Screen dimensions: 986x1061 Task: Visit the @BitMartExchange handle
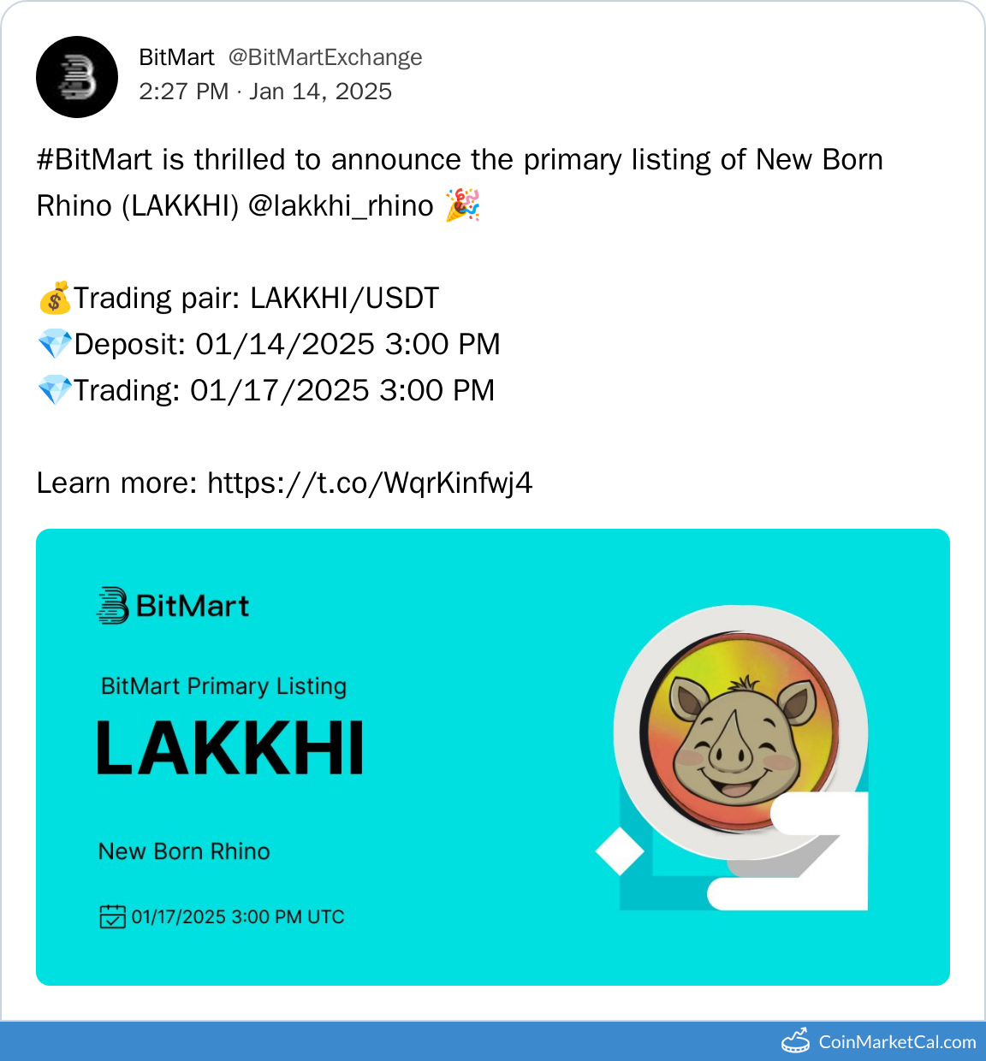[x=325, y=57]
